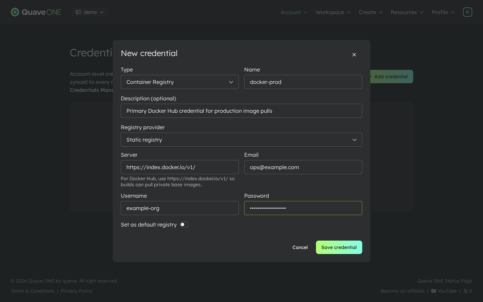Open Quave ONE Status Page link
This screenshot has width=483, height=302.
445,281
